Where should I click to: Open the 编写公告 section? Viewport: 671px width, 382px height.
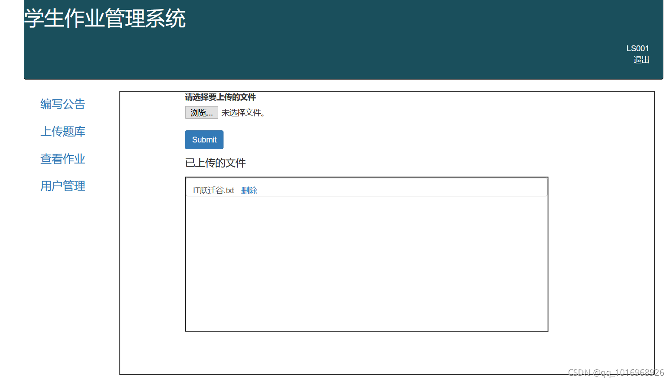pos(62,104)
